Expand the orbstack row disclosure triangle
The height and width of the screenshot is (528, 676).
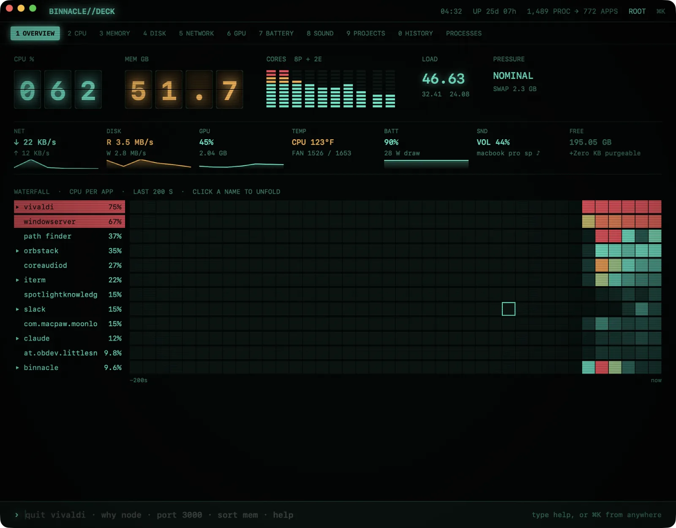click(17, 251)
